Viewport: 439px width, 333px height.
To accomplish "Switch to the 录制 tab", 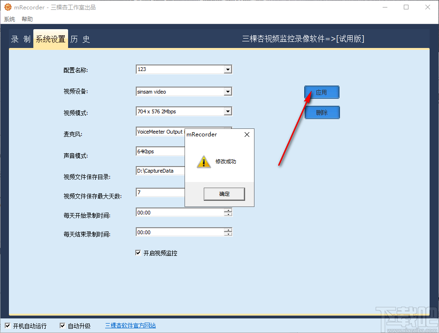I will (20, 39).
